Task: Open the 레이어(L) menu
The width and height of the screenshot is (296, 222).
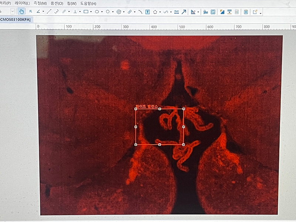Action: 22,3
